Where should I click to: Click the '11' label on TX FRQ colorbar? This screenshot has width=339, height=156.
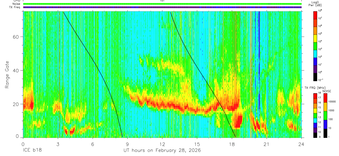click(x=320, y=127)
